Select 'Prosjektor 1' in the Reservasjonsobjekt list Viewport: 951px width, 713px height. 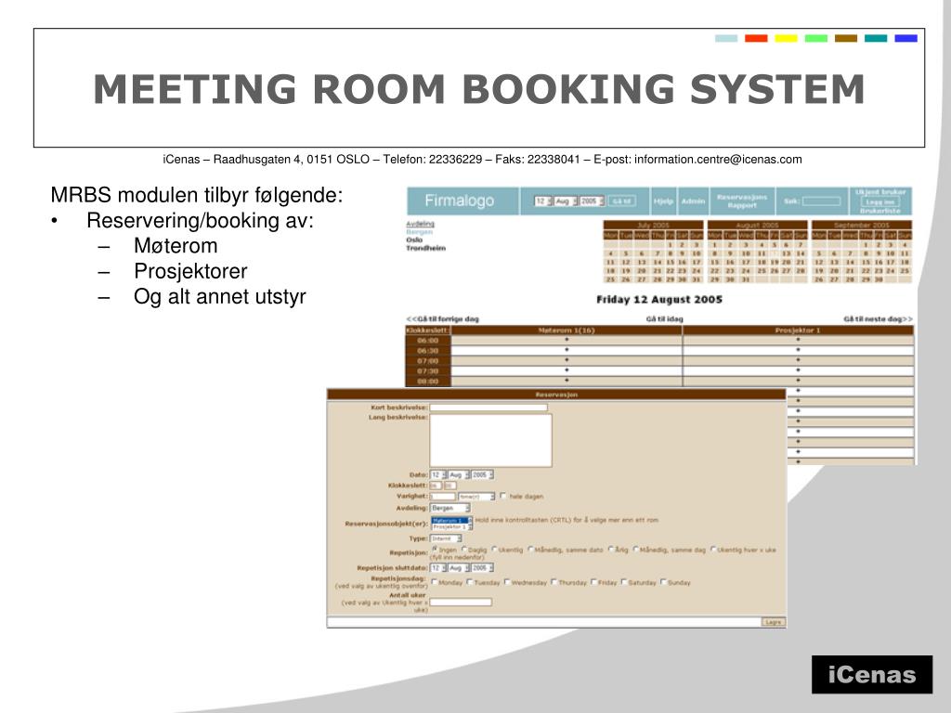(x=450, y=527)
